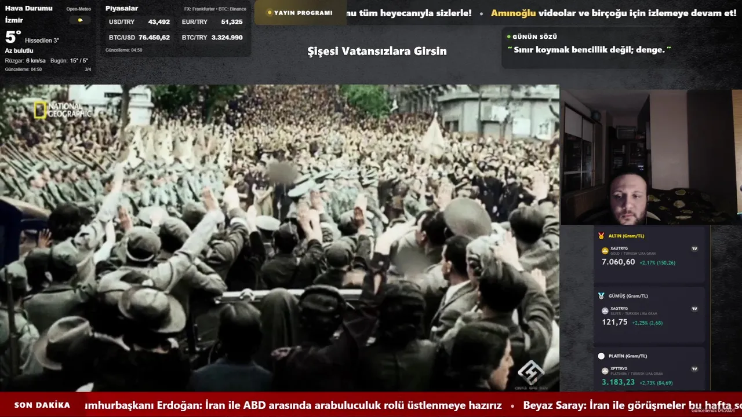Screen dimensions: 742x417
Task: Click the 5° temperature reading
Action: [13, 38]
